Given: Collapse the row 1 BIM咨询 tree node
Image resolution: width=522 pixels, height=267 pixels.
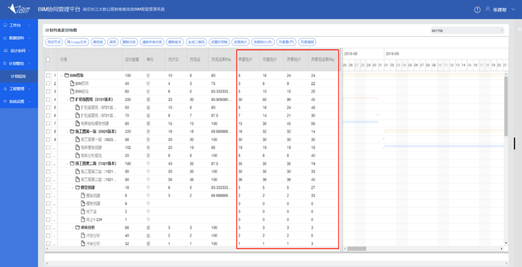Looking at the screenshot, I should 62,76.
